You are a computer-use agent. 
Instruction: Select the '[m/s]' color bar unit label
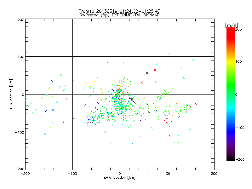point(232,25)
